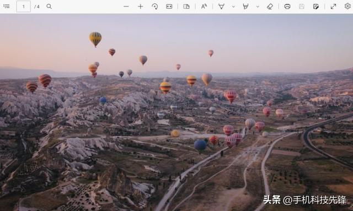Expand the Draw tool options dropdown

(x=233, y=7)
